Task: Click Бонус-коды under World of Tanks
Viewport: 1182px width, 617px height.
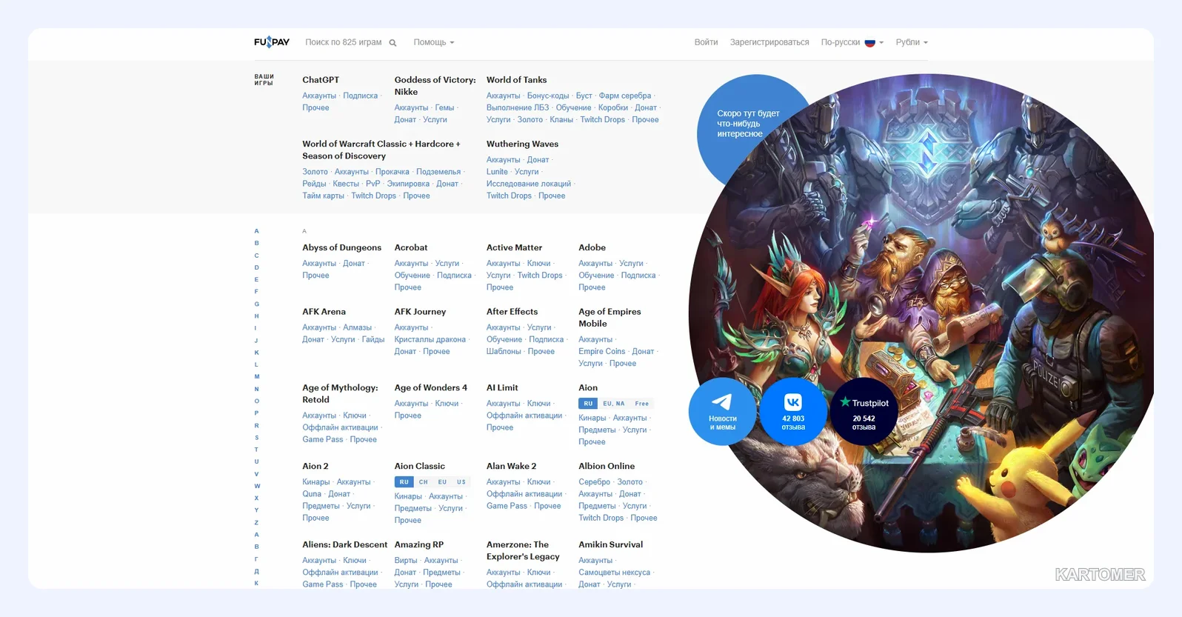Action: point(548,96)
